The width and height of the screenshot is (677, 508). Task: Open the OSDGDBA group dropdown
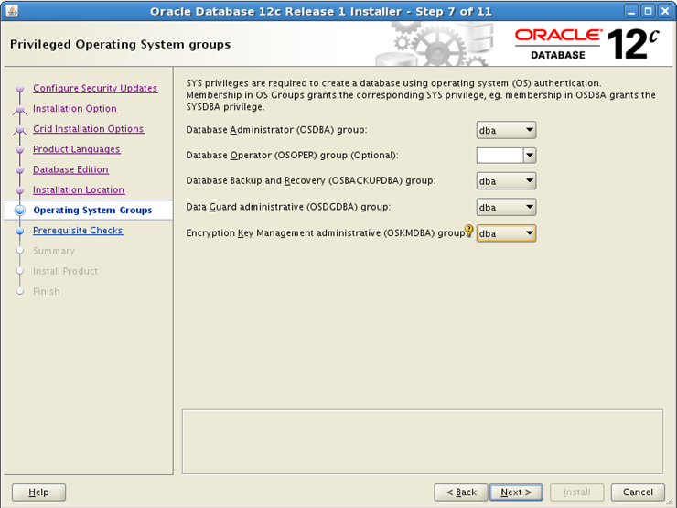(506, 207)
